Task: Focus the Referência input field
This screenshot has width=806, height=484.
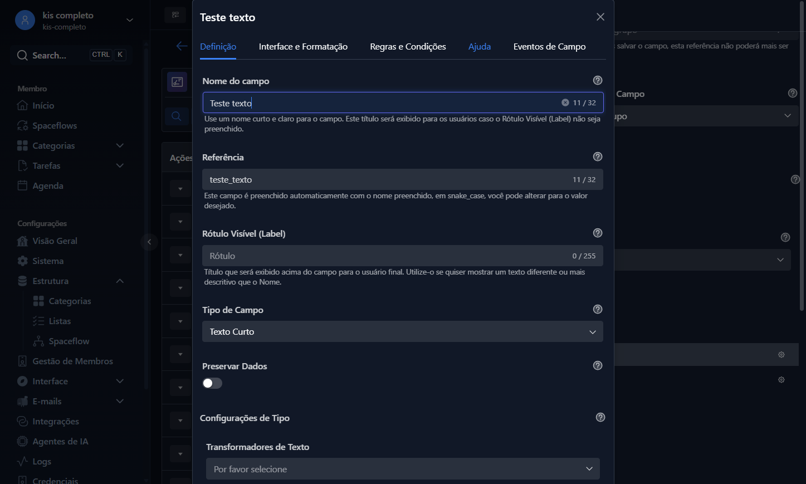Action: tap(403, 179)
